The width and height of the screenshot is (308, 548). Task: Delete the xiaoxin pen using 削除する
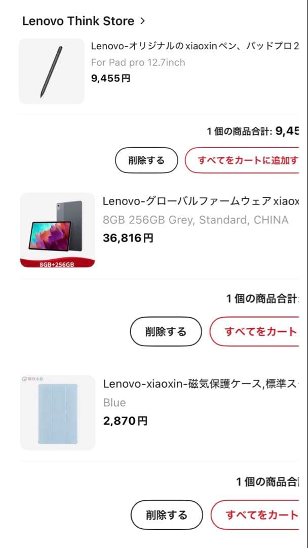click(146, 160)
